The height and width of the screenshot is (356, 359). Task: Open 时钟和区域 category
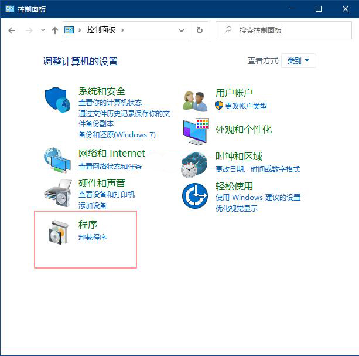click(x=239, y=156)
